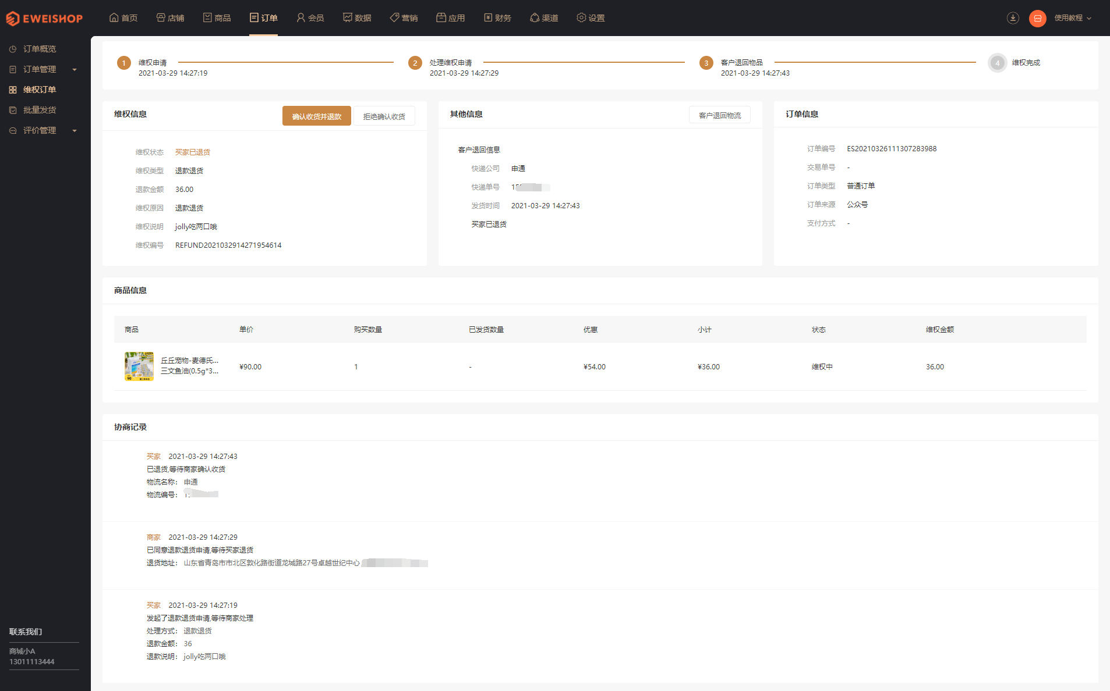Click the home icon beside 首页
The image size is (1110, 691).
(x=114, y=17)
